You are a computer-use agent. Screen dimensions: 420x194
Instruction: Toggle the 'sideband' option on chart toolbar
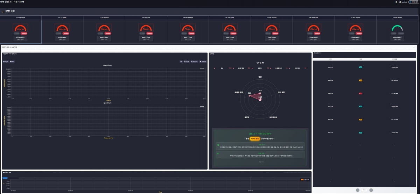point(203,62)
